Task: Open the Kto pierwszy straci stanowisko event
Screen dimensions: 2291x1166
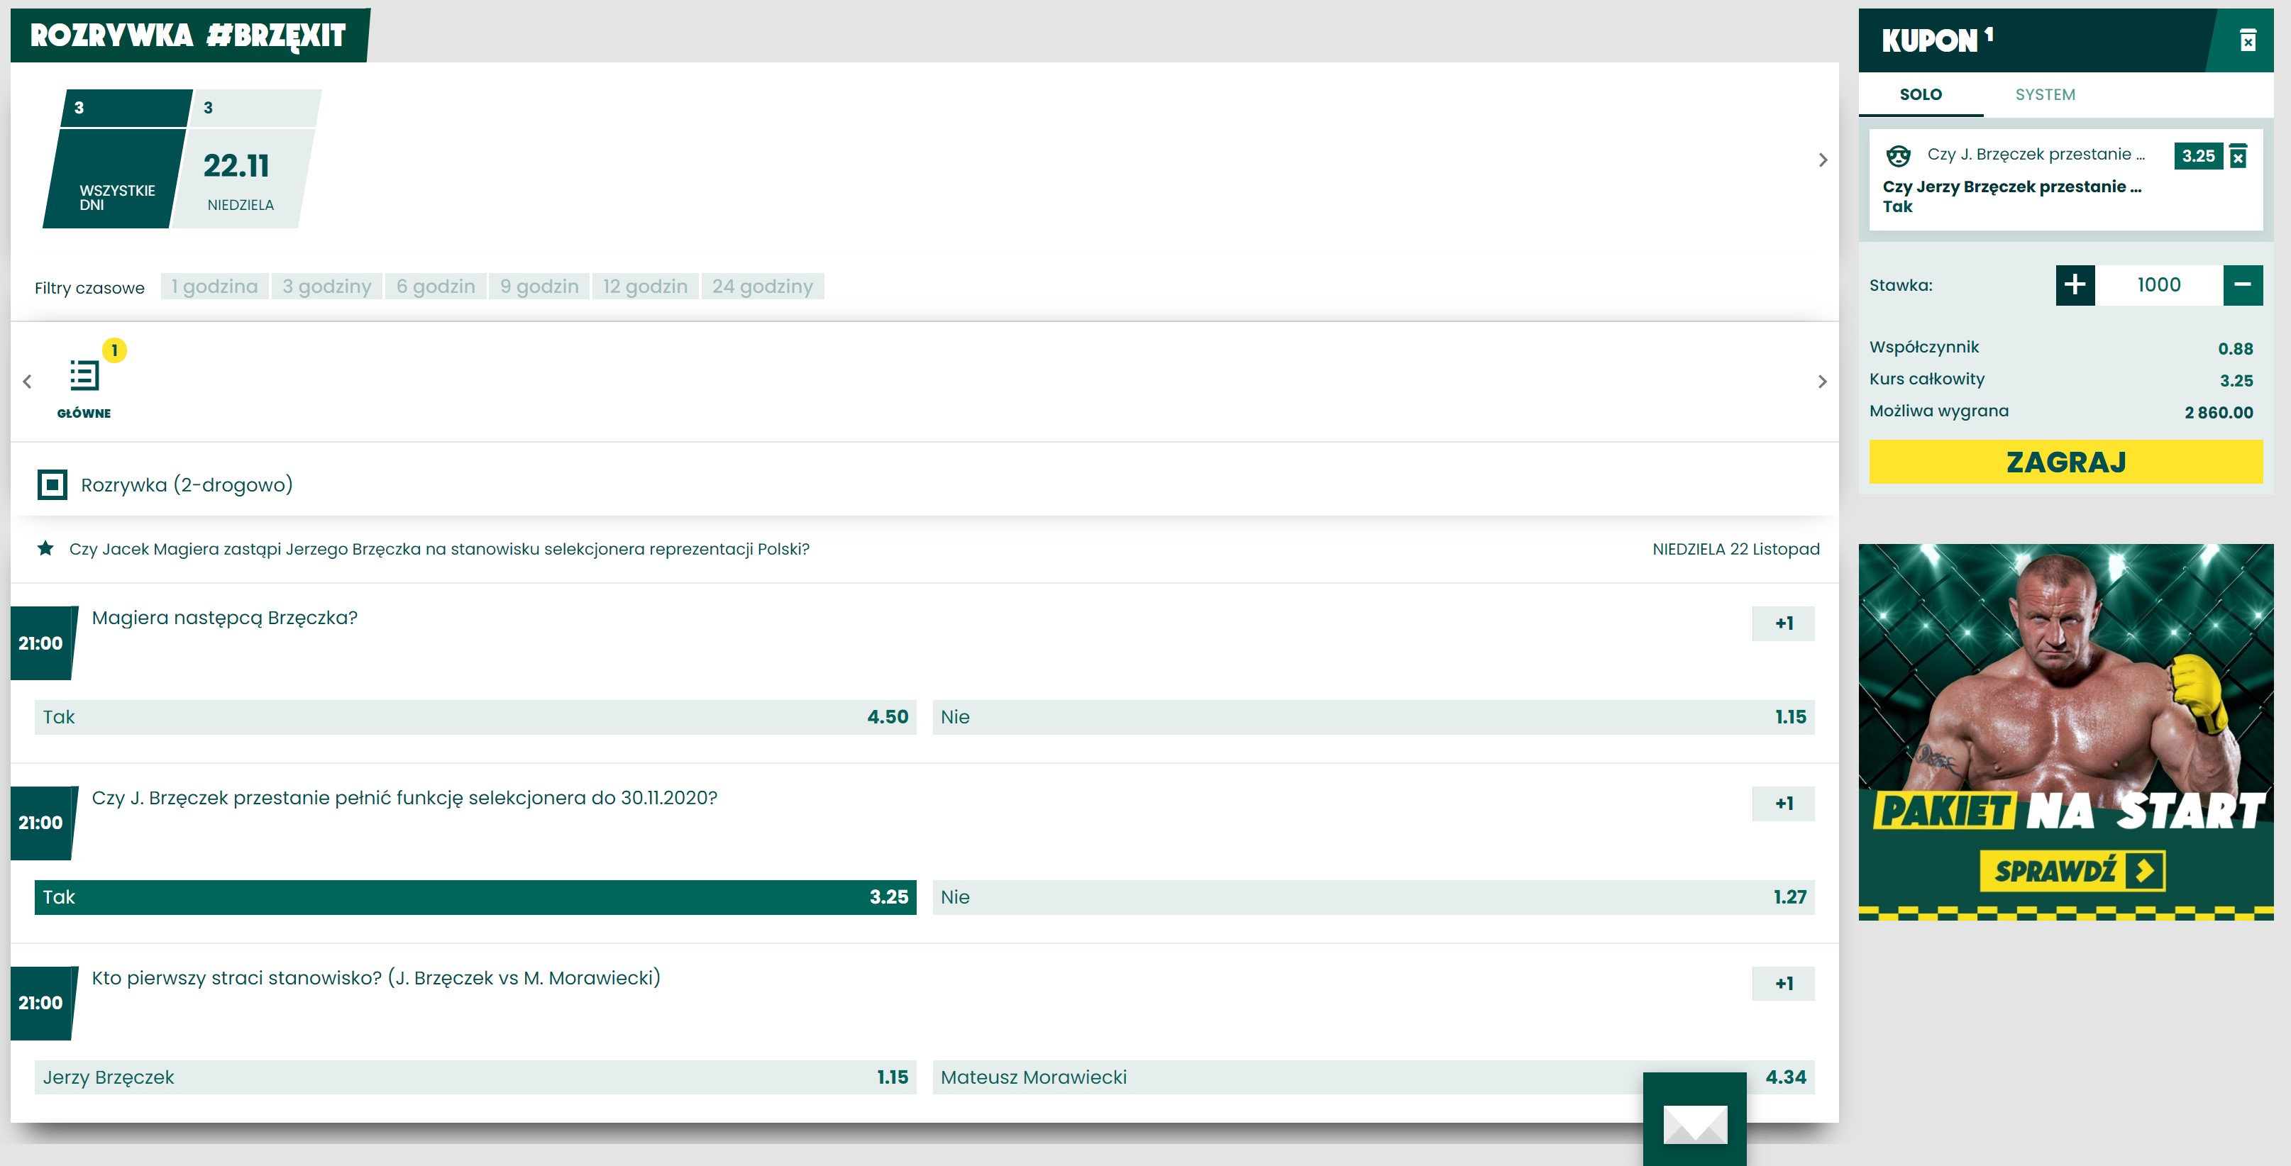Action: [x=376, y=977]
